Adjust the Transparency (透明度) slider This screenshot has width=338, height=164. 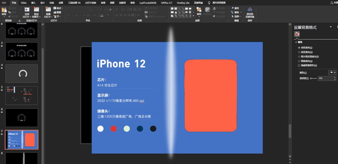314,78
